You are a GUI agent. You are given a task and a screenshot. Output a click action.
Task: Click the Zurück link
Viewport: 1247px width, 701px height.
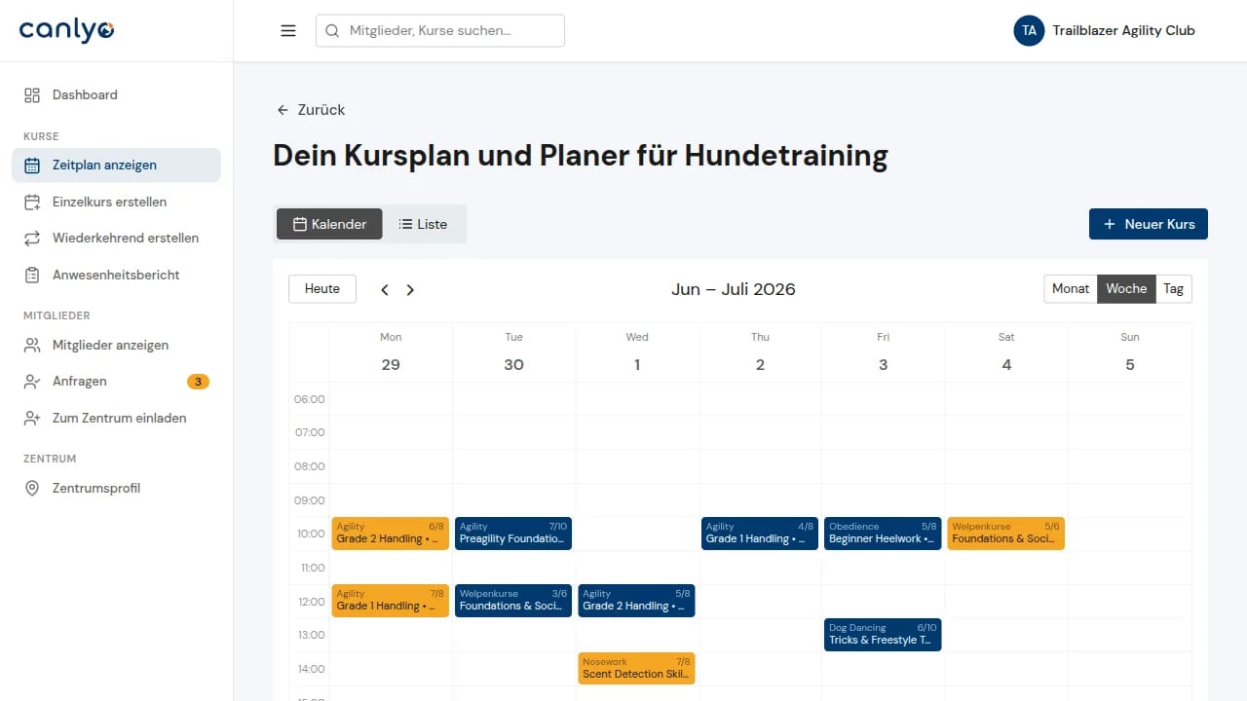pyautogui.click(x=311, y=110)
